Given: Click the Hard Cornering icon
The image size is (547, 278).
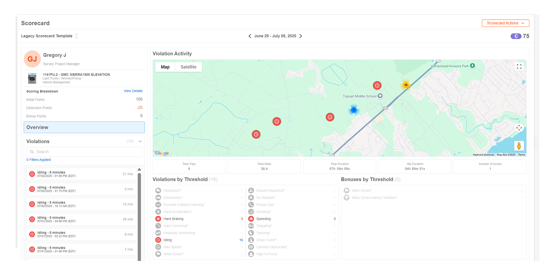Looking at the screenshot, I should point(158,226).
